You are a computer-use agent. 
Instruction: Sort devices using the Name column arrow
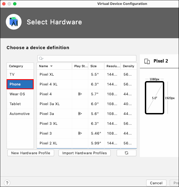coord(51,66)
